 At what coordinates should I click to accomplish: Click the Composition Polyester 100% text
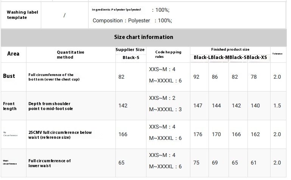[132, 20]
